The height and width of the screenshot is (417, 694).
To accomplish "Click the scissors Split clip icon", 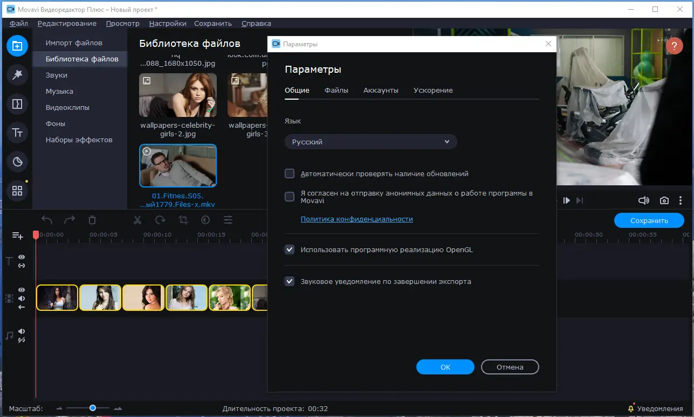I will (138, 220).
